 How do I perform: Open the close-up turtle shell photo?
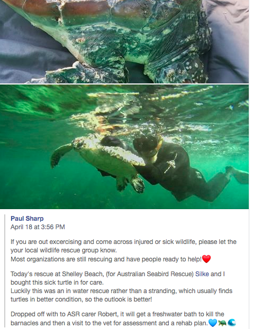pyautogui.click(x=124, y=42)
